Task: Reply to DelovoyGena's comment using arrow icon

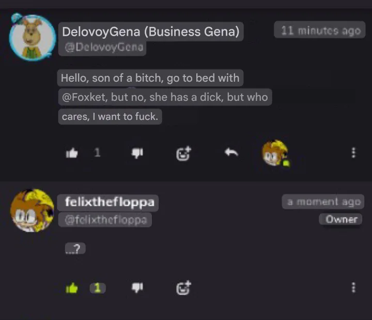Action: (x=231, y=153)
